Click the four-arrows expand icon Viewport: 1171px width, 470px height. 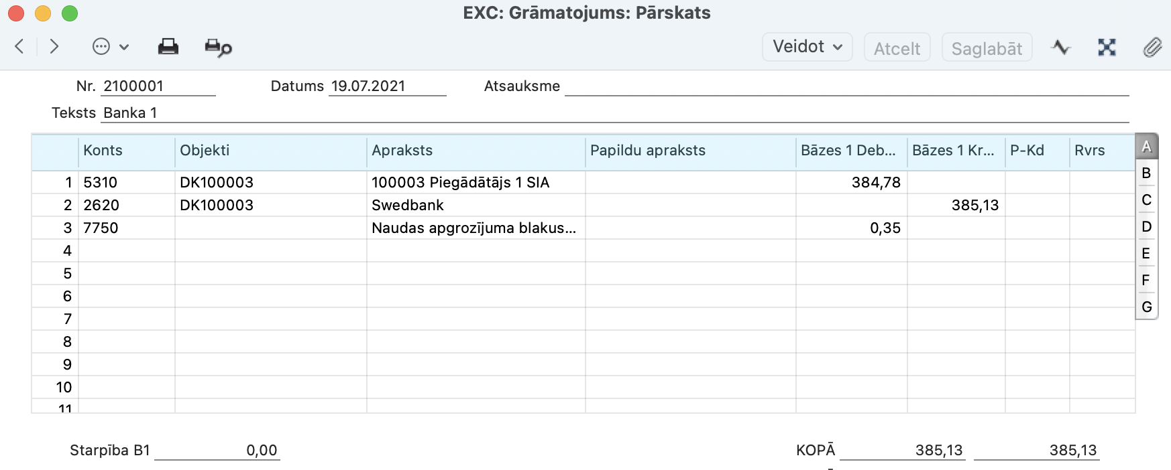click(x=1107, y=47)
